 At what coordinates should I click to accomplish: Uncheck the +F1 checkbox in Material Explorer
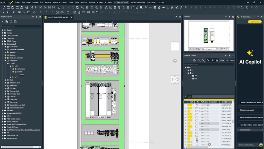tap(193, 76)
